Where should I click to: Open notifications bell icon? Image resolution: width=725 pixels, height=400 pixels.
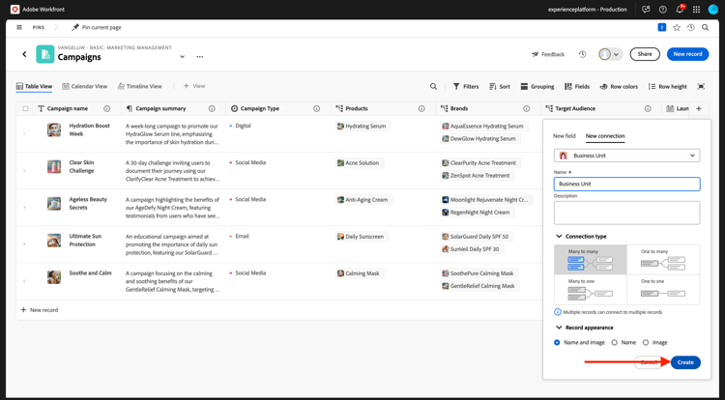click(x=680, y=10)
